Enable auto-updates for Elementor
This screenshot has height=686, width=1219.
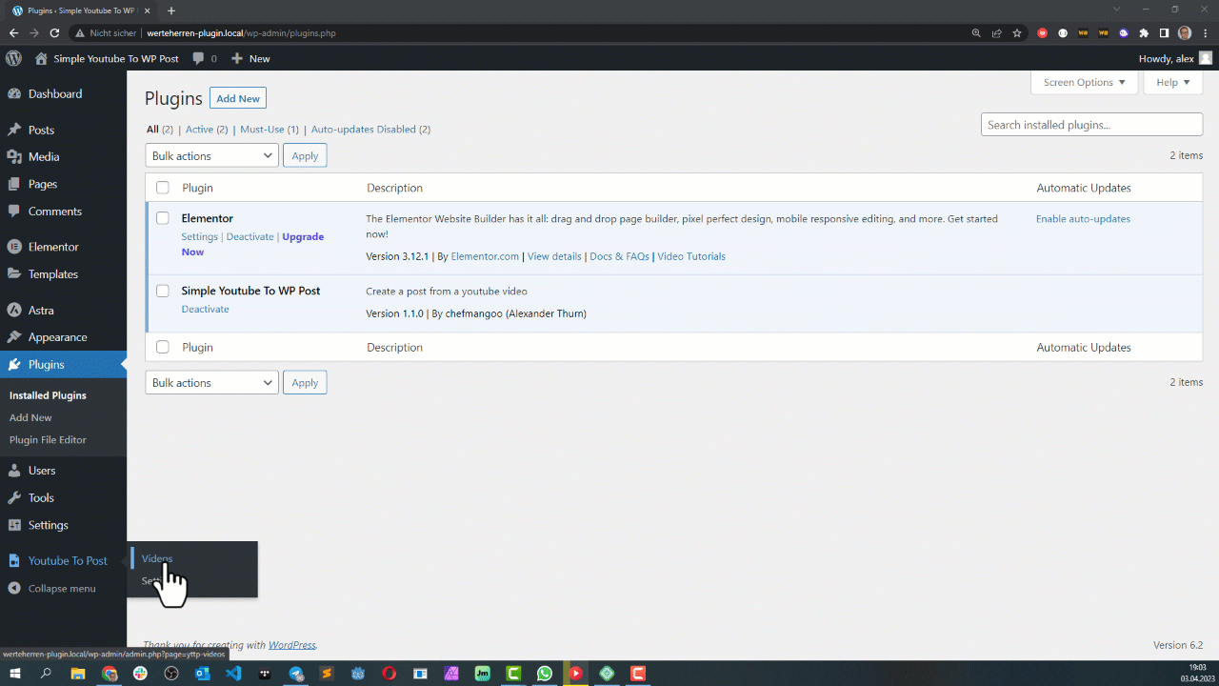click(x=1083, y=218)
